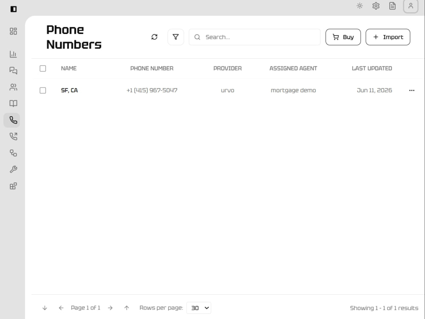Open the Rows per page dropdown
Screen dimensions: 425x319
(198, 308)
